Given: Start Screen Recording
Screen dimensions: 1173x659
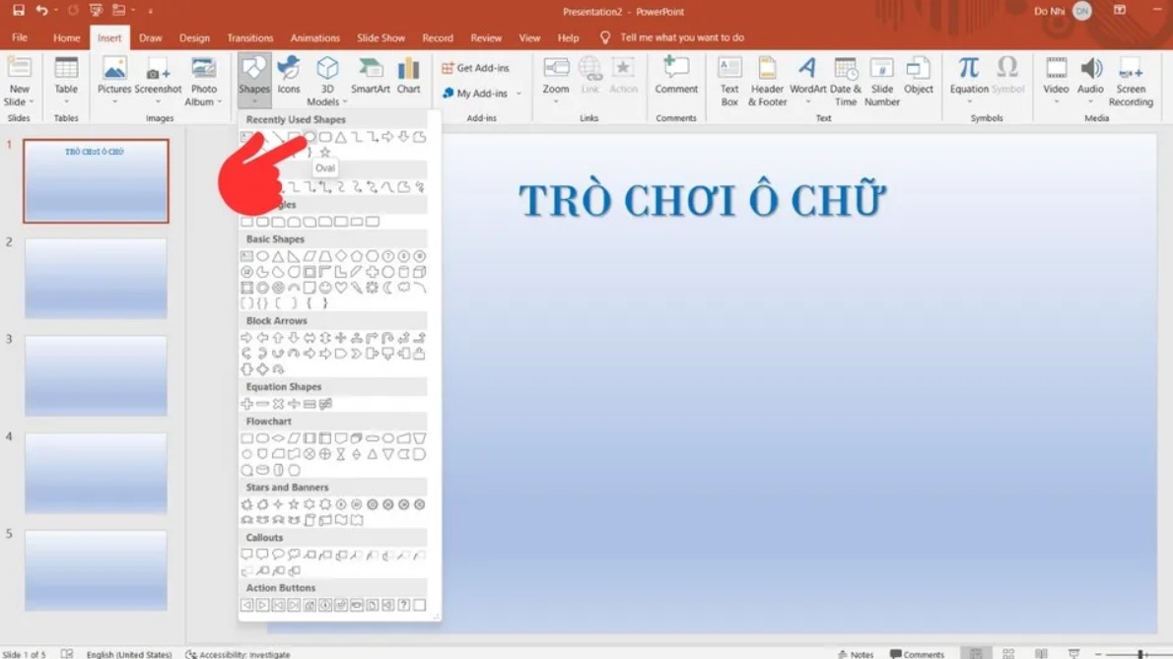Looking at the screenshot, I should pos(1131,81).
